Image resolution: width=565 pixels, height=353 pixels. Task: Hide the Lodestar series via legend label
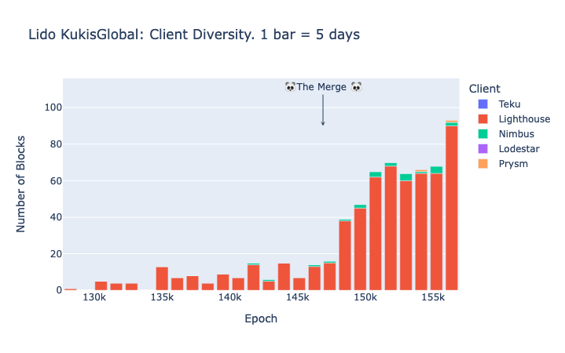(519, 148)
